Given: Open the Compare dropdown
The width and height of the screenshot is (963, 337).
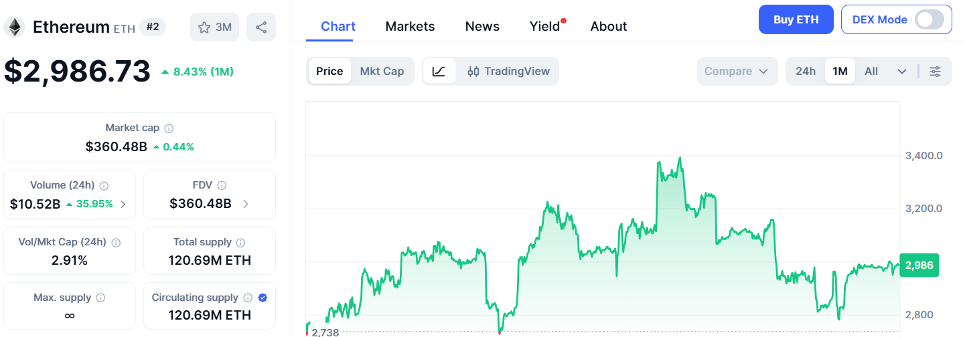Looking at the screenshot, I should [737, 72].
